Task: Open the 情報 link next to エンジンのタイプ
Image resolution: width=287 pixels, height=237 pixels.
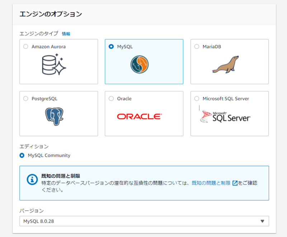Action: pos(66,34)
